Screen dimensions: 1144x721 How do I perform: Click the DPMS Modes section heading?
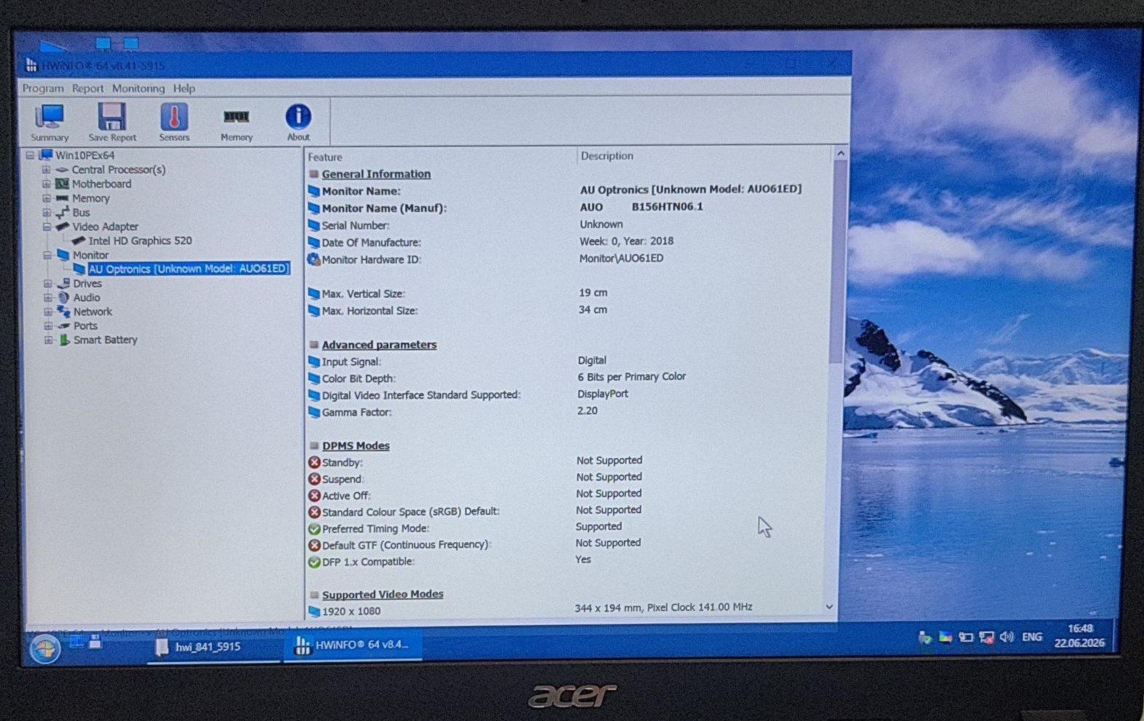pyautogui.click(x=356, y=446)
